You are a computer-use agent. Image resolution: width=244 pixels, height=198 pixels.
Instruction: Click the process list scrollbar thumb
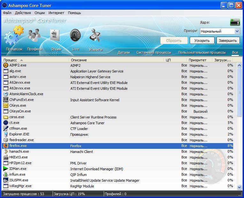(x=239, y=92)
